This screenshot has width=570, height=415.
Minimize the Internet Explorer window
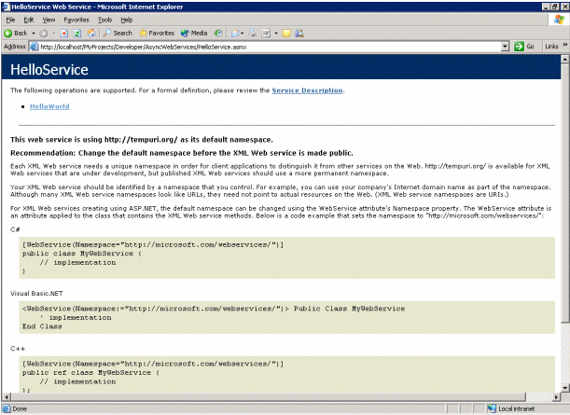(547, 7)
